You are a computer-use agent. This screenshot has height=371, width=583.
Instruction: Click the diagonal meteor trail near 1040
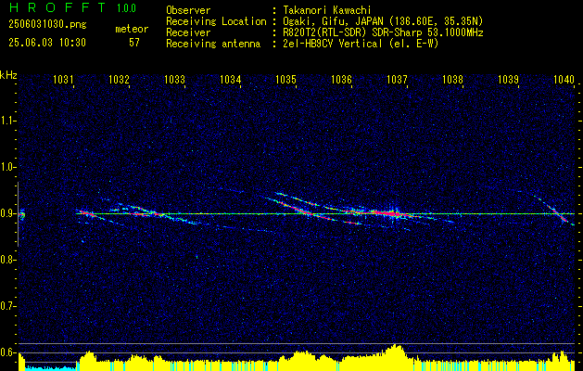click(x=555, y=211)
